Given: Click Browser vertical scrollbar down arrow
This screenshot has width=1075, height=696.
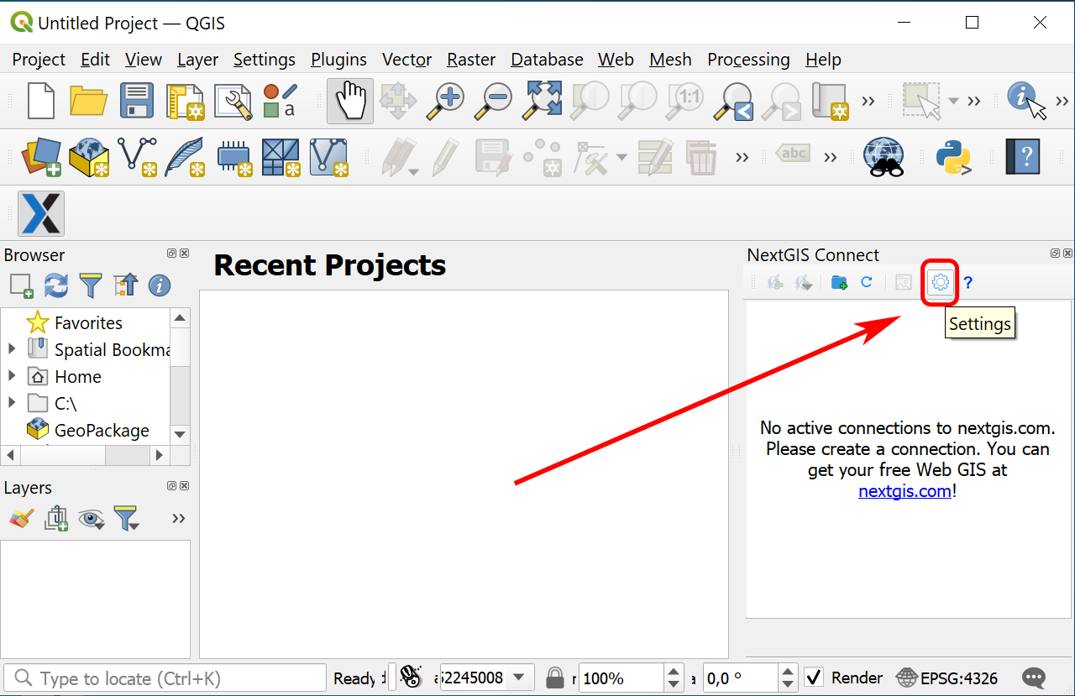Looking at the screenshot, I should [180, 435].
